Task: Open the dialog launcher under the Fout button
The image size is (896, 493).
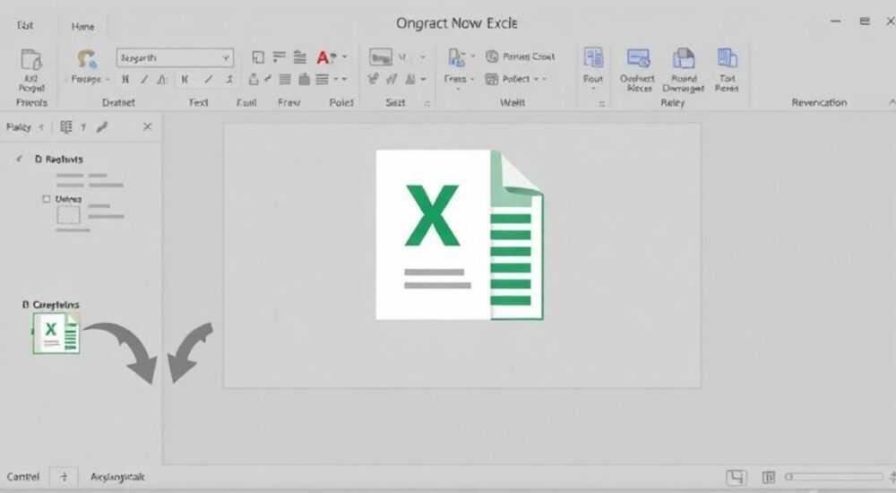Action: [x=601, y=103]
